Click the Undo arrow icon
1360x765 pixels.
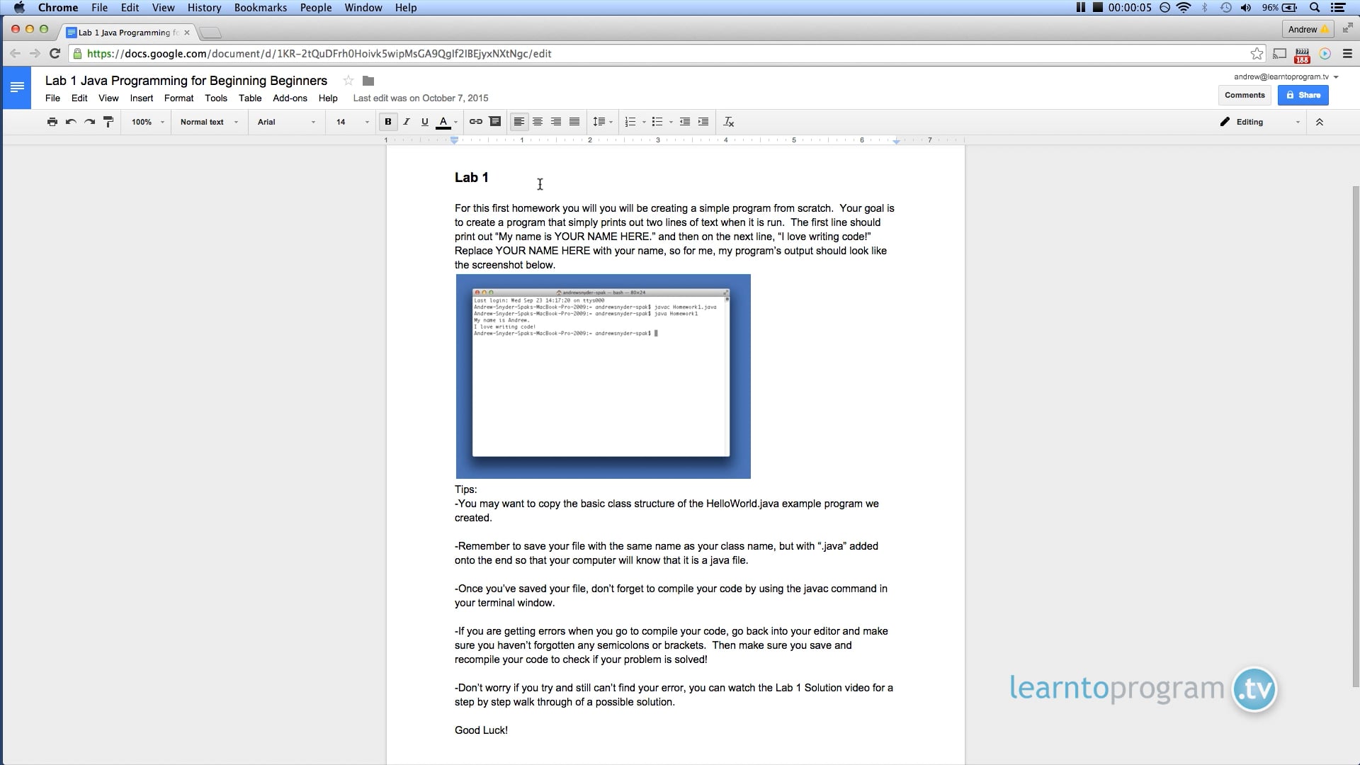(x=71, y=122)
